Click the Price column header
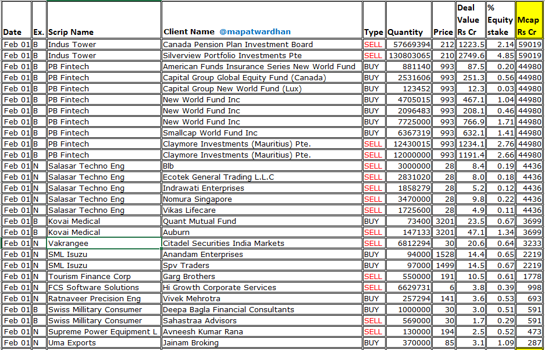The height and width of the screenshot is (350, 545). click(x=444, y=20)
